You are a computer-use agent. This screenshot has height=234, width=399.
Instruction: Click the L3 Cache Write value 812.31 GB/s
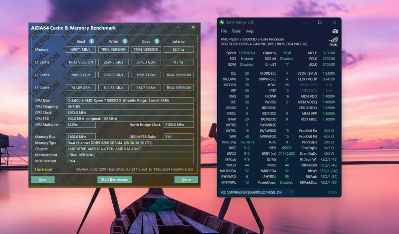click(x=113, y=88)
